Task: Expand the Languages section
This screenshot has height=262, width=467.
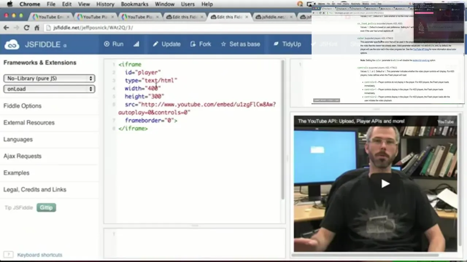Action: coord(18,139)
